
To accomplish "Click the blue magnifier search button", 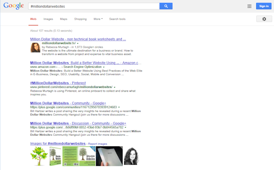I will point(166,6).
